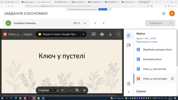The image size is (178, 100).
Task: Open the Відкрити через dropdown arrow
Action: [83, 34]
